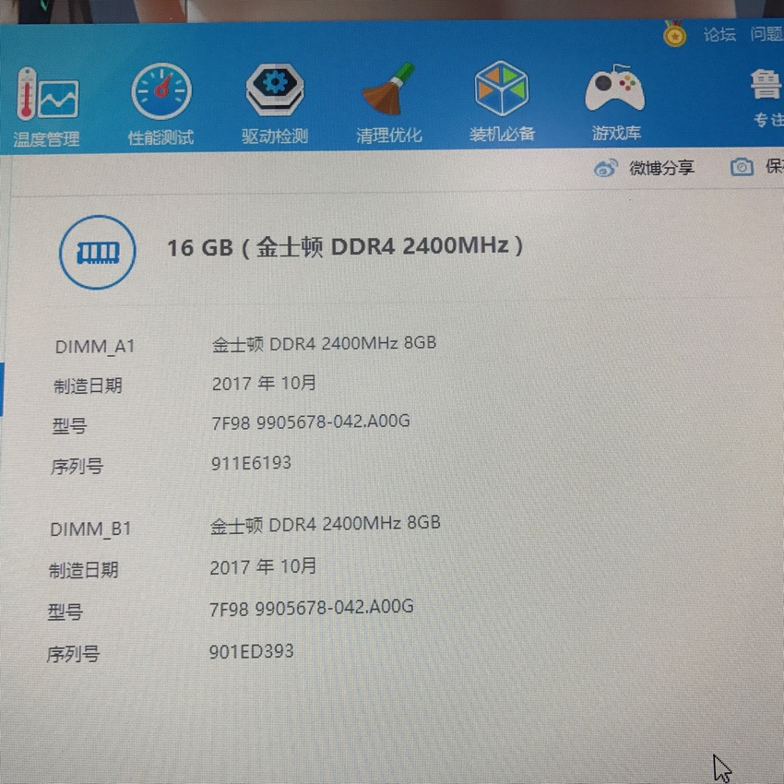This screenshot has height=784, width=784.
Task: Click the 序列号 label under DIMM_A1
Action: point(77,467)
